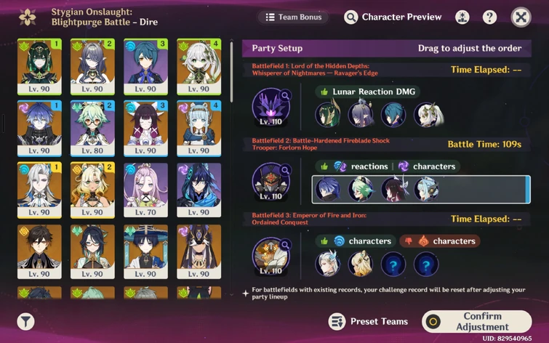
Task: Click the character list scrollbar
Action: tap(231, 72)
